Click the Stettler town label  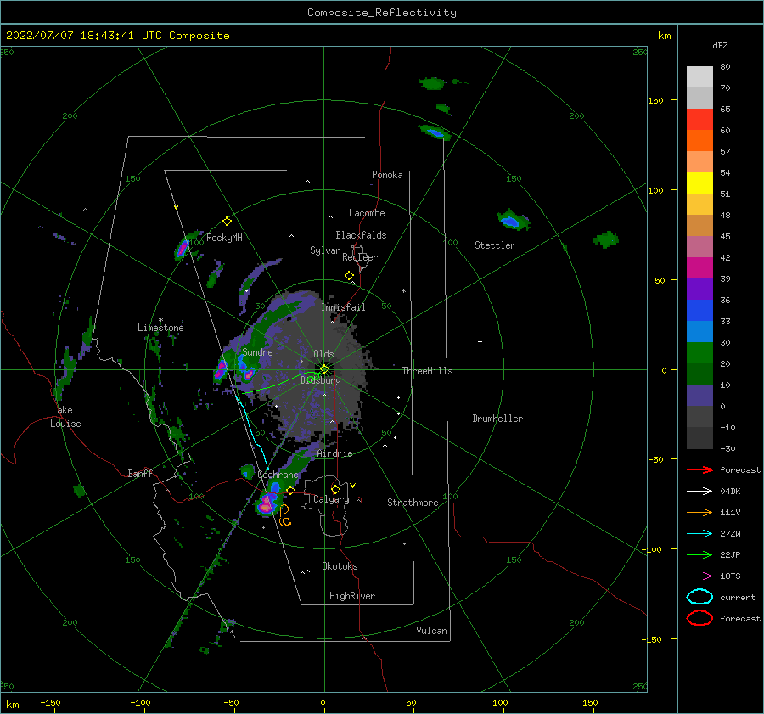tap(495, 245)
